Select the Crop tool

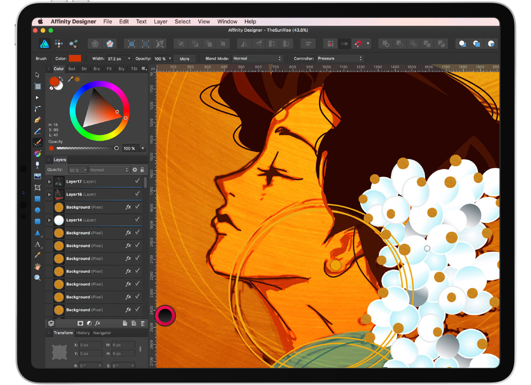click(x=37, y=187)
